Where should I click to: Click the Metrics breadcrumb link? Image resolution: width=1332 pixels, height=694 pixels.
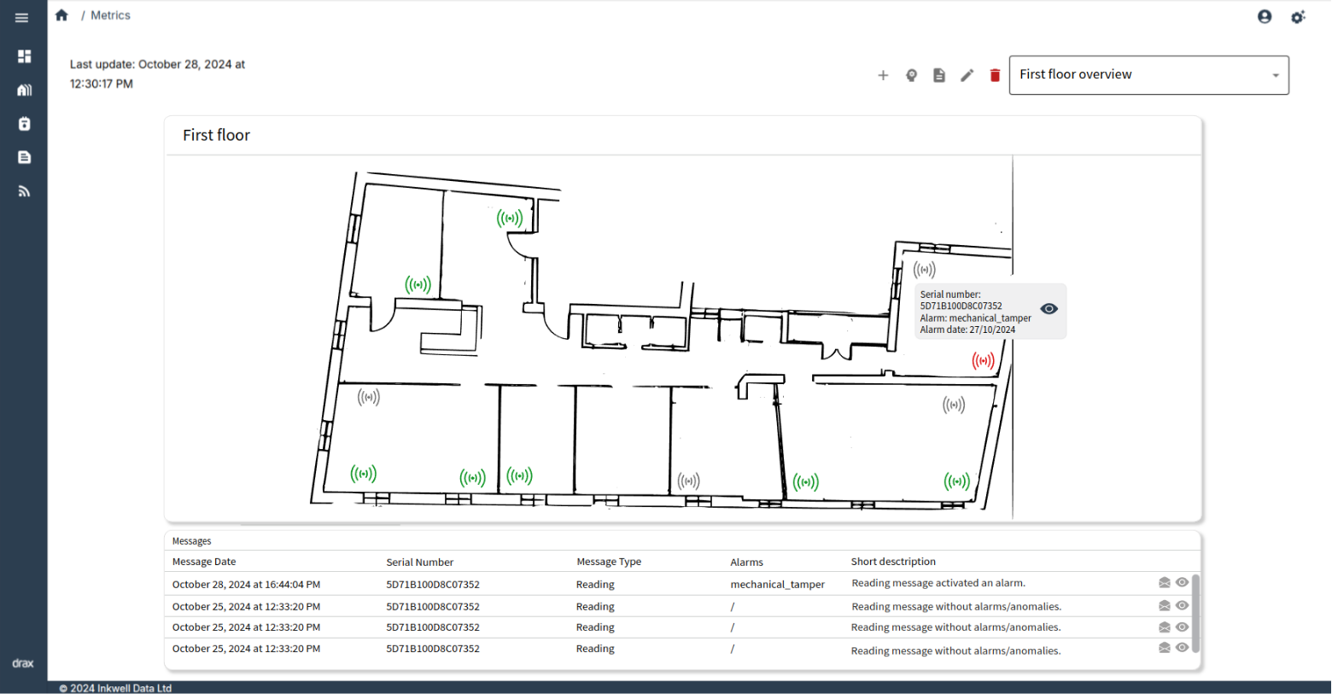tap(110, 15)
